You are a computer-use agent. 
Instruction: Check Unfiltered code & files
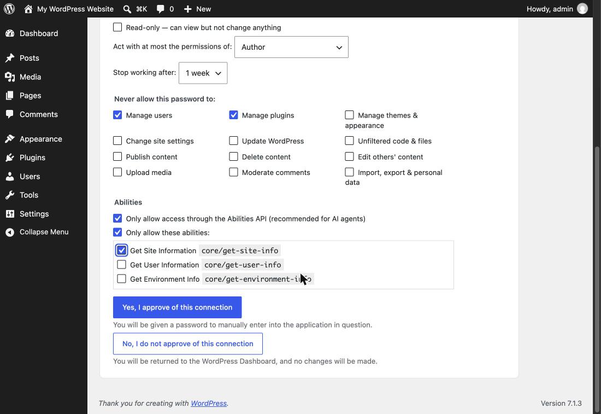click(x=349, y=141)
